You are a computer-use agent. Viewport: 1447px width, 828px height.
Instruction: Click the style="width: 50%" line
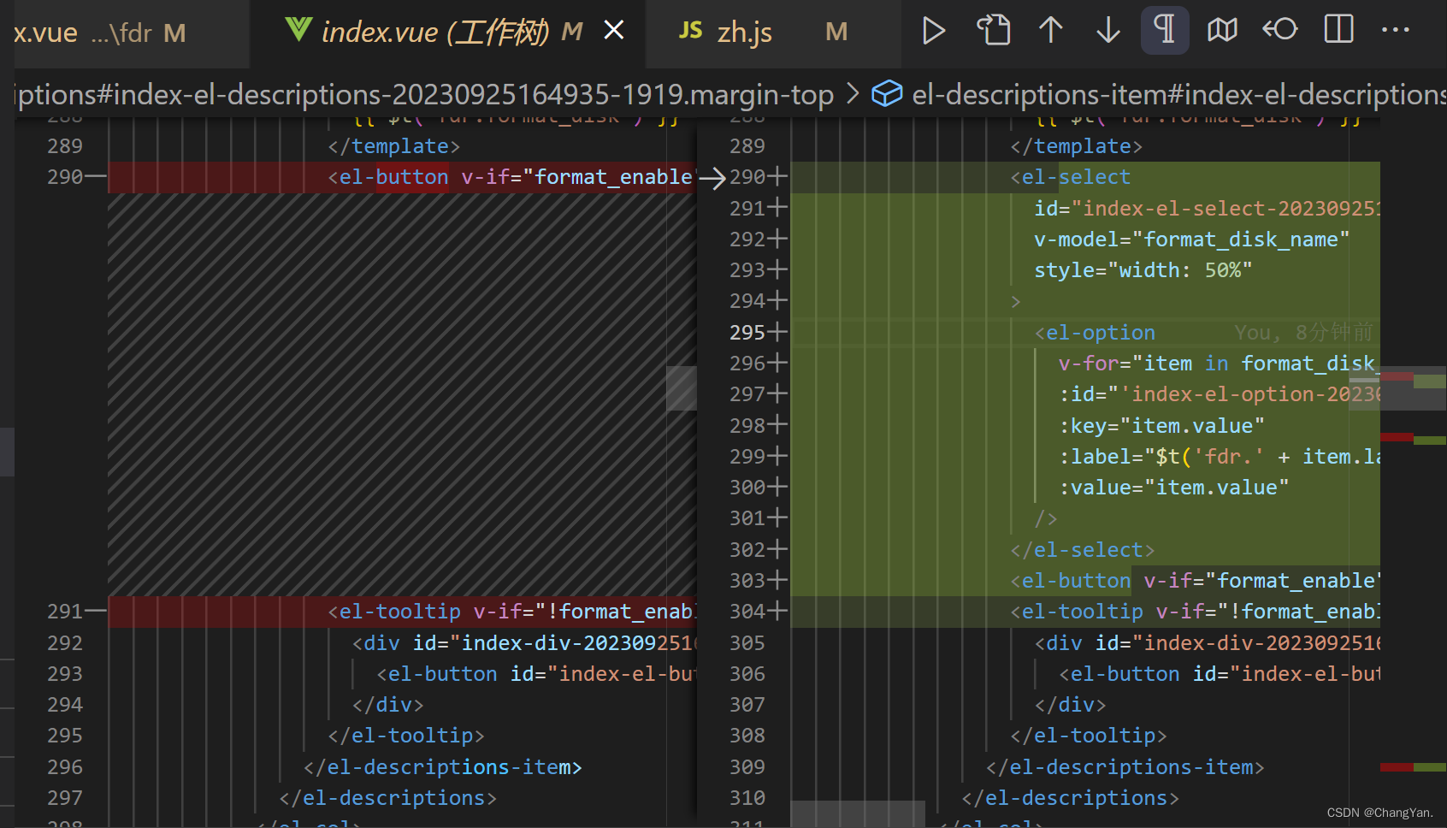coord(1143,270)
